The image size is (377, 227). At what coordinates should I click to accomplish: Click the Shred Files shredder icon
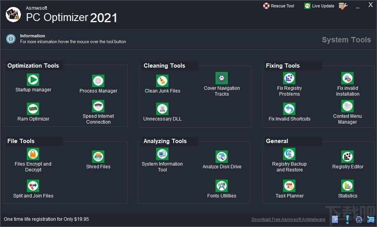coord(98,157)
